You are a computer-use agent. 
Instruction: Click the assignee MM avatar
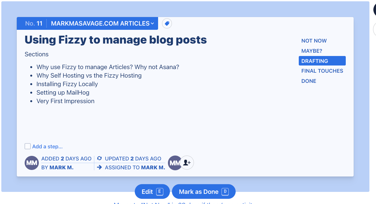(175, 163)
